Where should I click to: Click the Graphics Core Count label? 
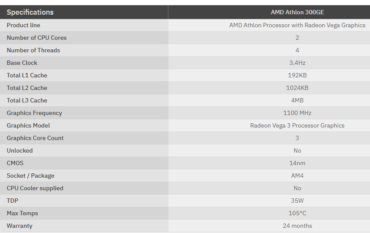coord(35,138)
